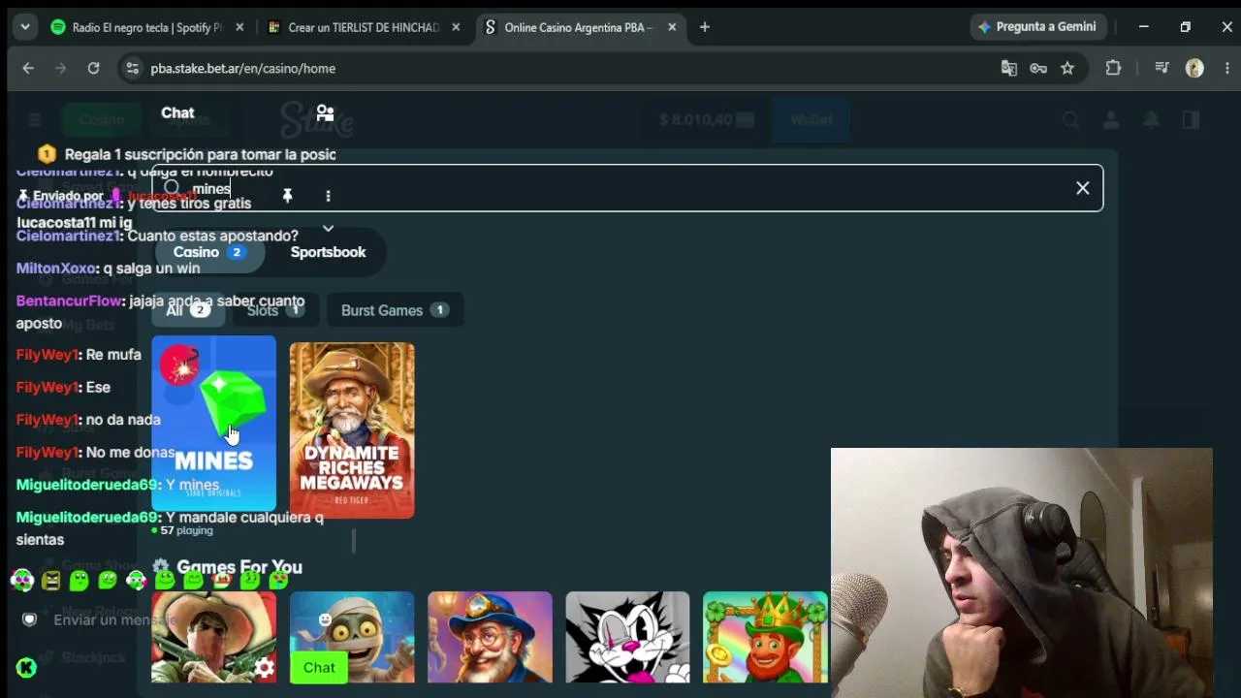Screen dimensions: 1241x698
Task: Open the chat users icon beside Chat
Action: pos(325,113)
